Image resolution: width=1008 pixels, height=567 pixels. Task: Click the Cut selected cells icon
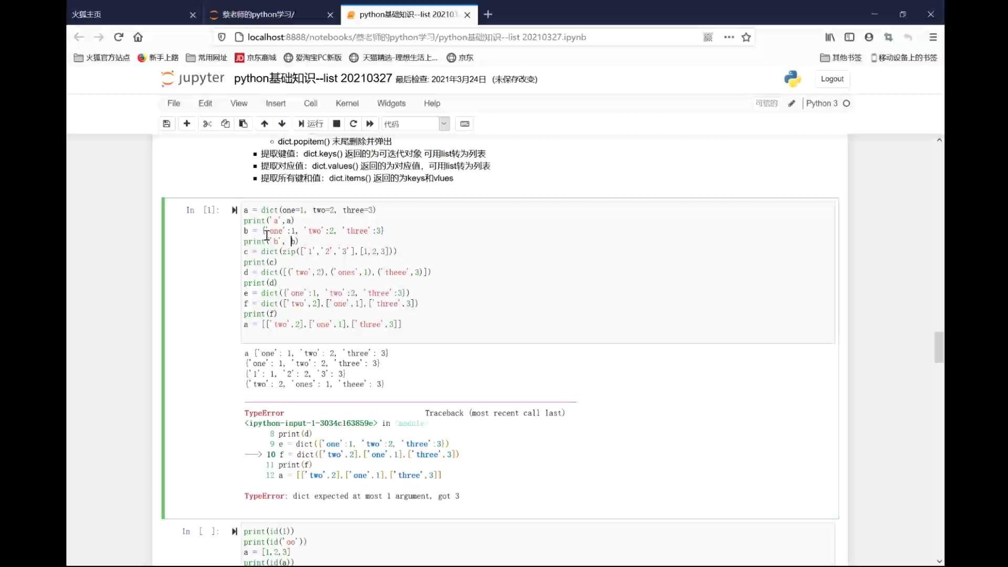tap(206, 123)
